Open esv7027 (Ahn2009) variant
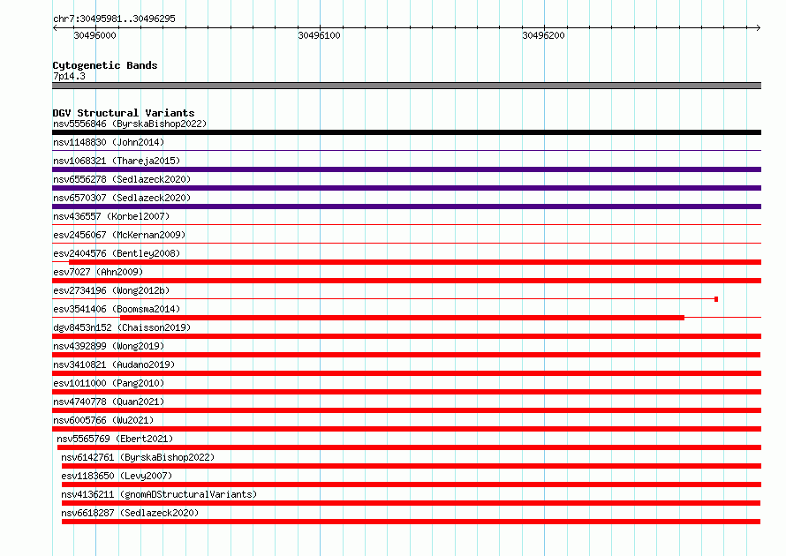 pos(98,272)
